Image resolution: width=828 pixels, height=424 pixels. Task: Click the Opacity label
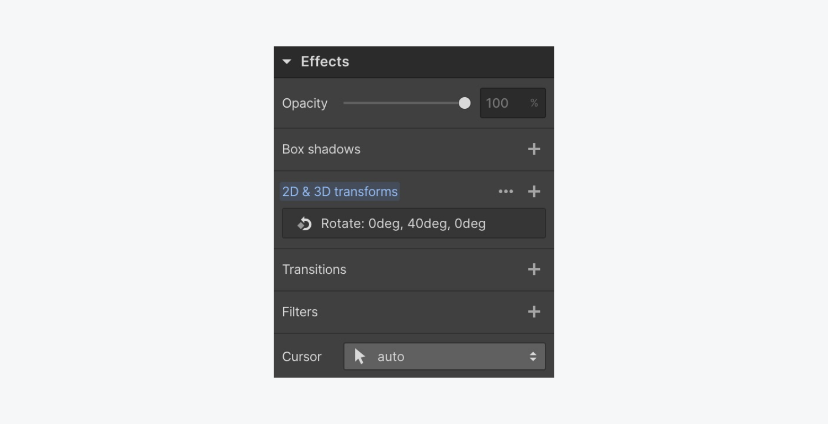coord(305,103)
